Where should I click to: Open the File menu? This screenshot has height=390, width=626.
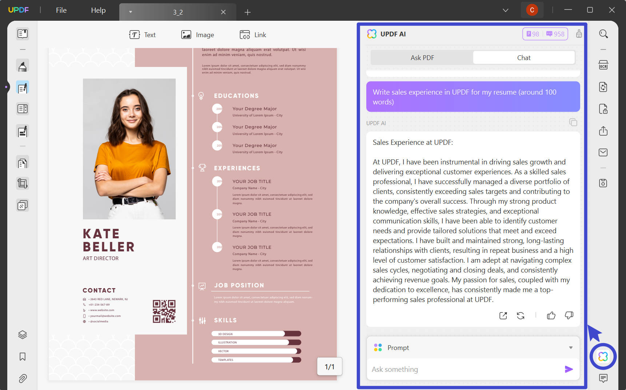pos(61,10)
